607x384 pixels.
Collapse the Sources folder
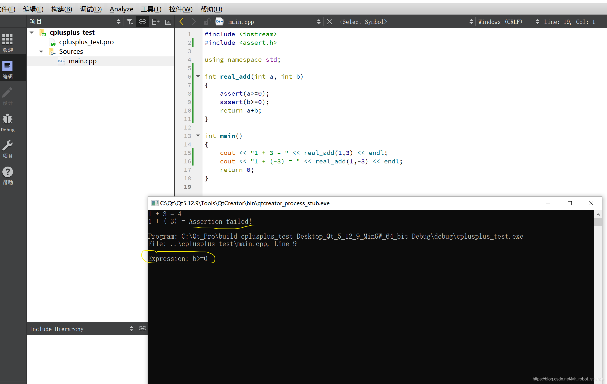(x=41, y=52)
